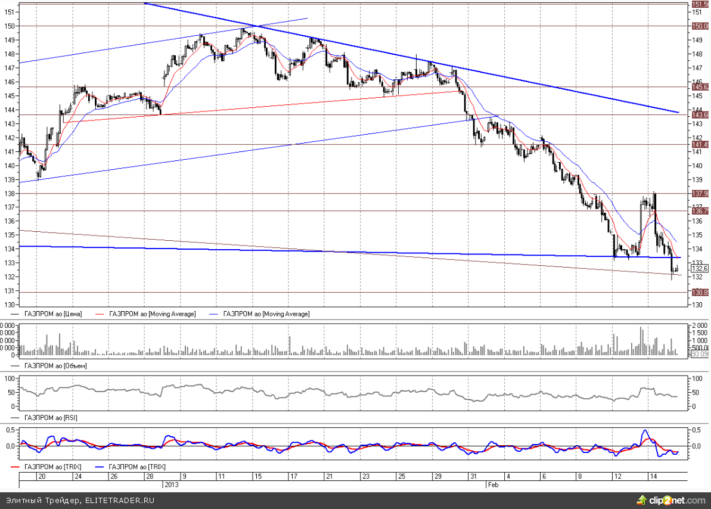
Task: Click the 130.8 support level price tag
Action: coord(699,292)
